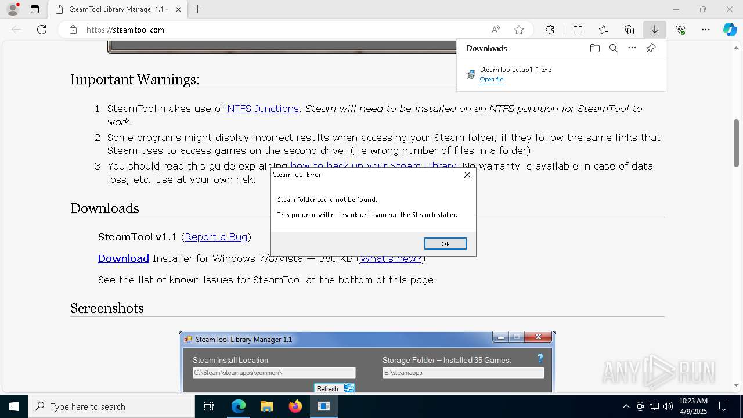This screenshot has height=418, width=743.
Task: Enable Read Aloud in address bar
Action: tap(496, 30)
